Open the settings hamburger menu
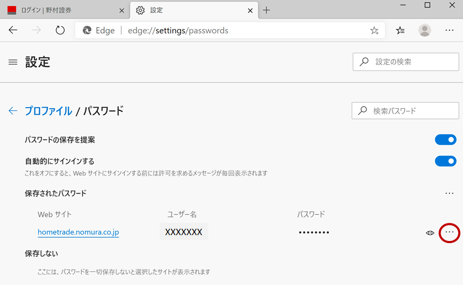 pos(13,62)
